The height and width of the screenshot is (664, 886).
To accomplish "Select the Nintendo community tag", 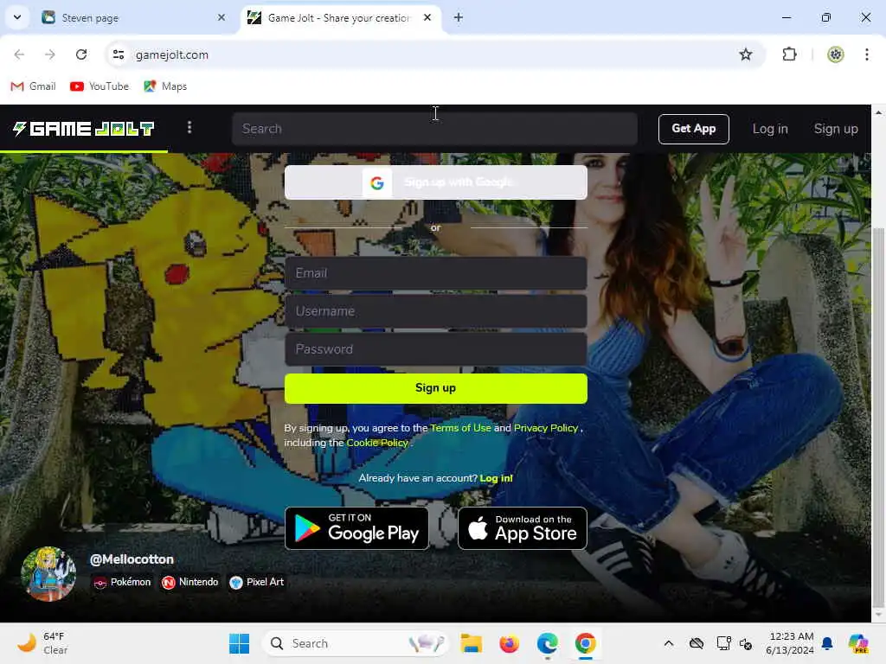I will (x=189, y=582).
